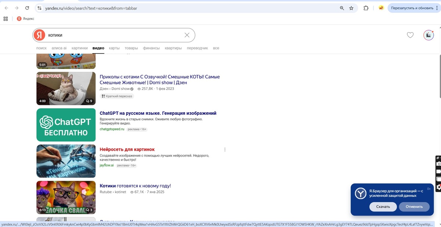Click the video record icon in side toolbar
Image resolution: width=441 pixels, height=227 pixels.
click(438, 172)
